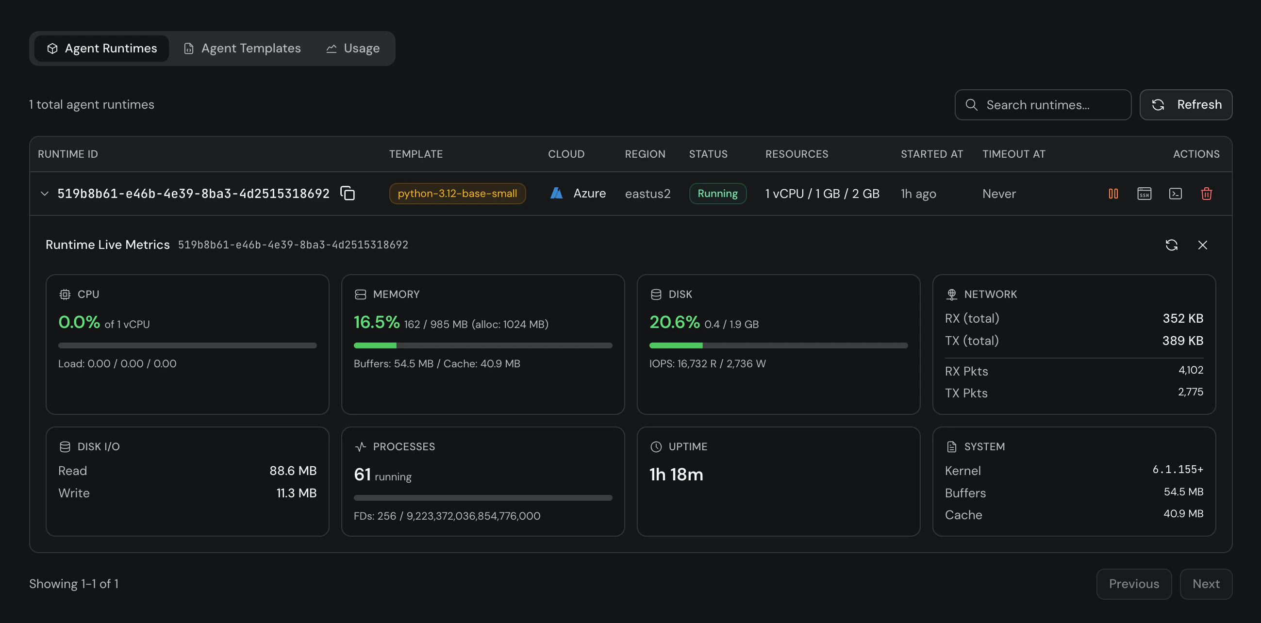The height and width of the screenshot is (623, 1261).
Task: Pause the running agent runtime
Action: (1112, 193)
